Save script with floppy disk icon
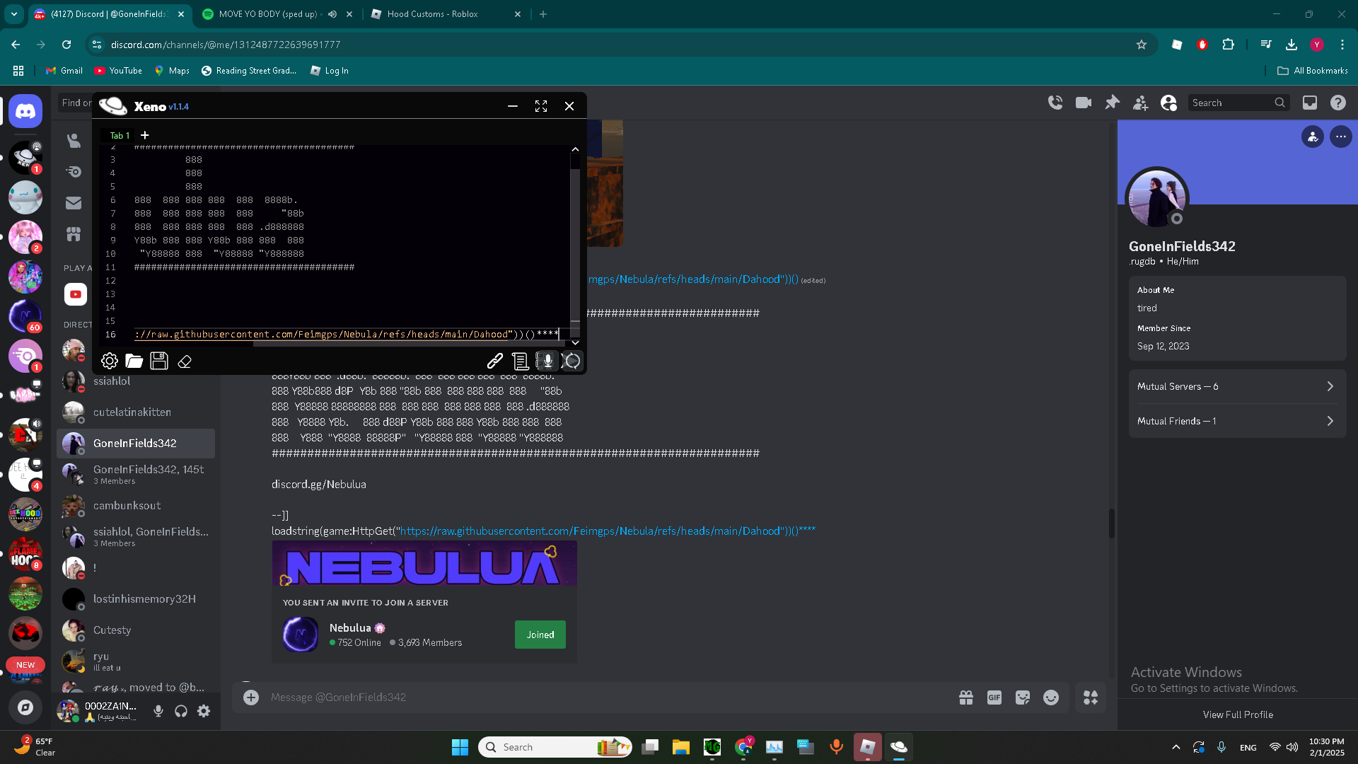Image resolution: width=1358 pixels, height=764 pixels. click(159, 361)
